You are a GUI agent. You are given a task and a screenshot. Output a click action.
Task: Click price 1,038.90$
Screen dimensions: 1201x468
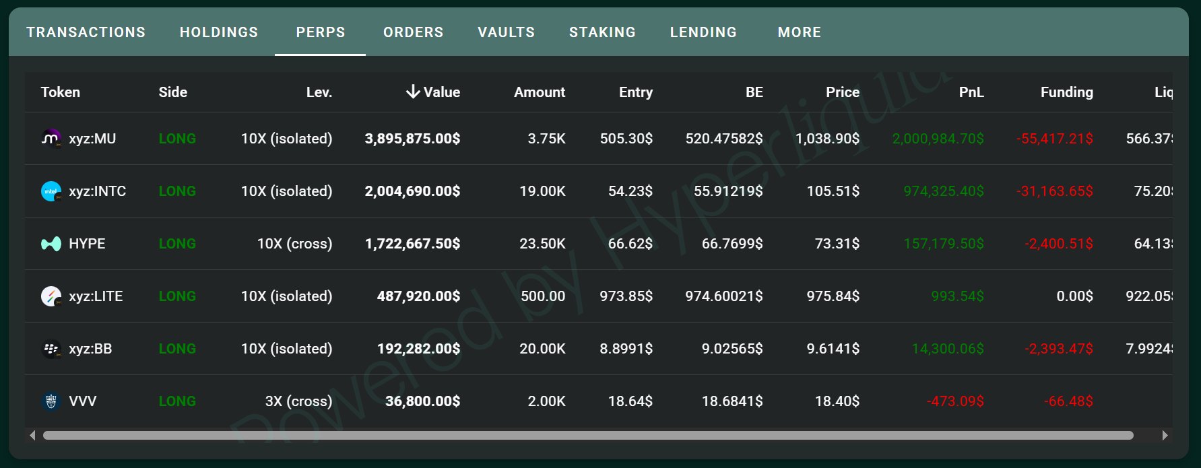click(x=827, y=139)
